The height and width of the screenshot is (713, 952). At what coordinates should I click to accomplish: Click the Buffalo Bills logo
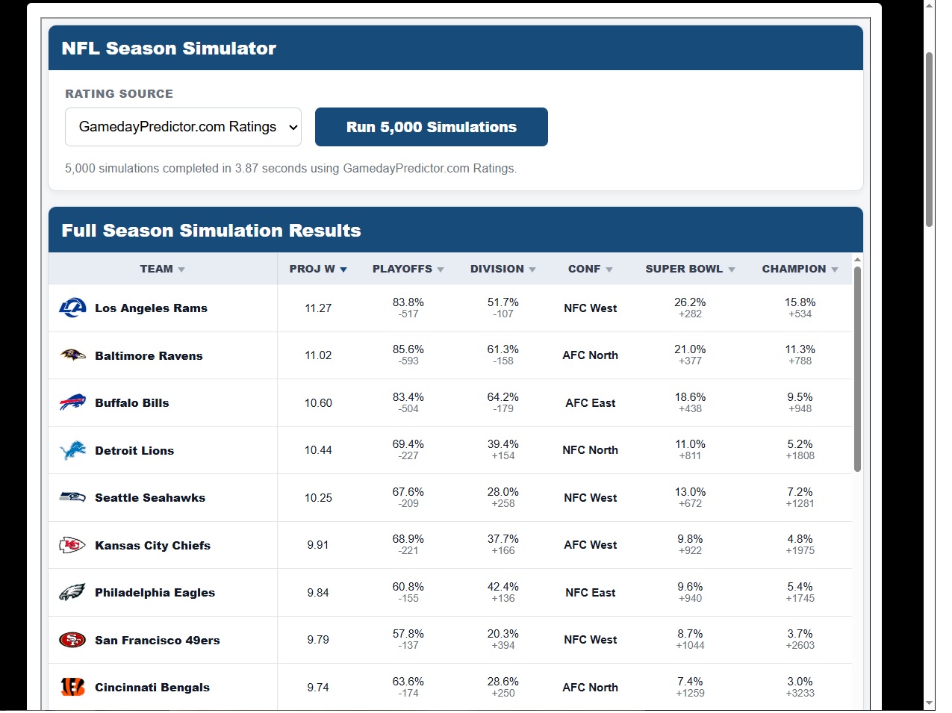72,402
